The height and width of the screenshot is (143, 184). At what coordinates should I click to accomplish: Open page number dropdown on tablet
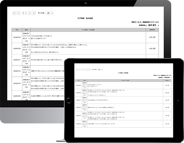click(83, 69)
